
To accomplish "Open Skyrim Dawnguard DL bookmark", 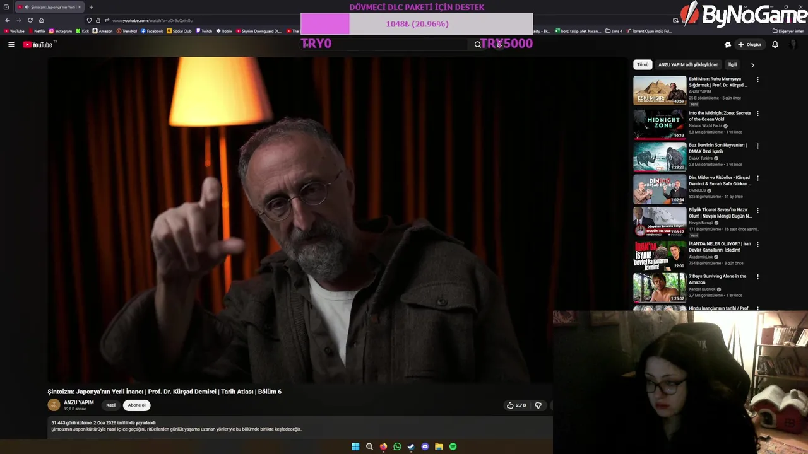I will click(x=259, y=31).
